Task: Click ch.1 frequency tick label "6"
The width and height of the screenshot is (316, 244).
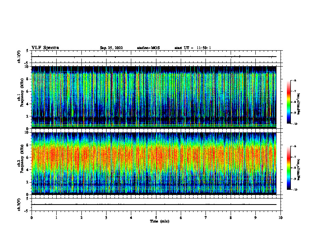Action: click(28, 92)
